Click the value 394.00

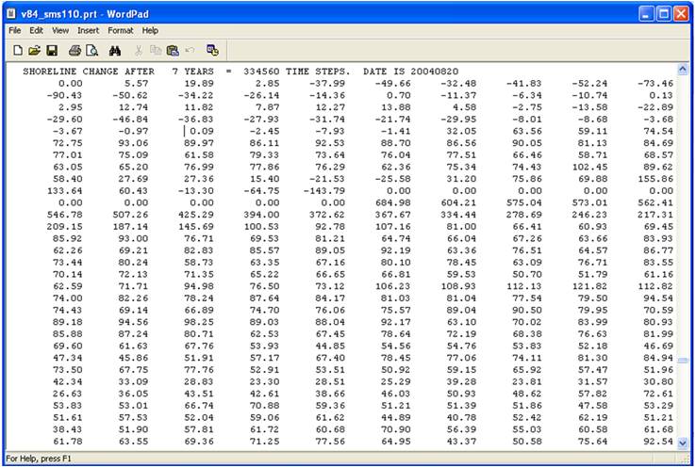(261, 215)
